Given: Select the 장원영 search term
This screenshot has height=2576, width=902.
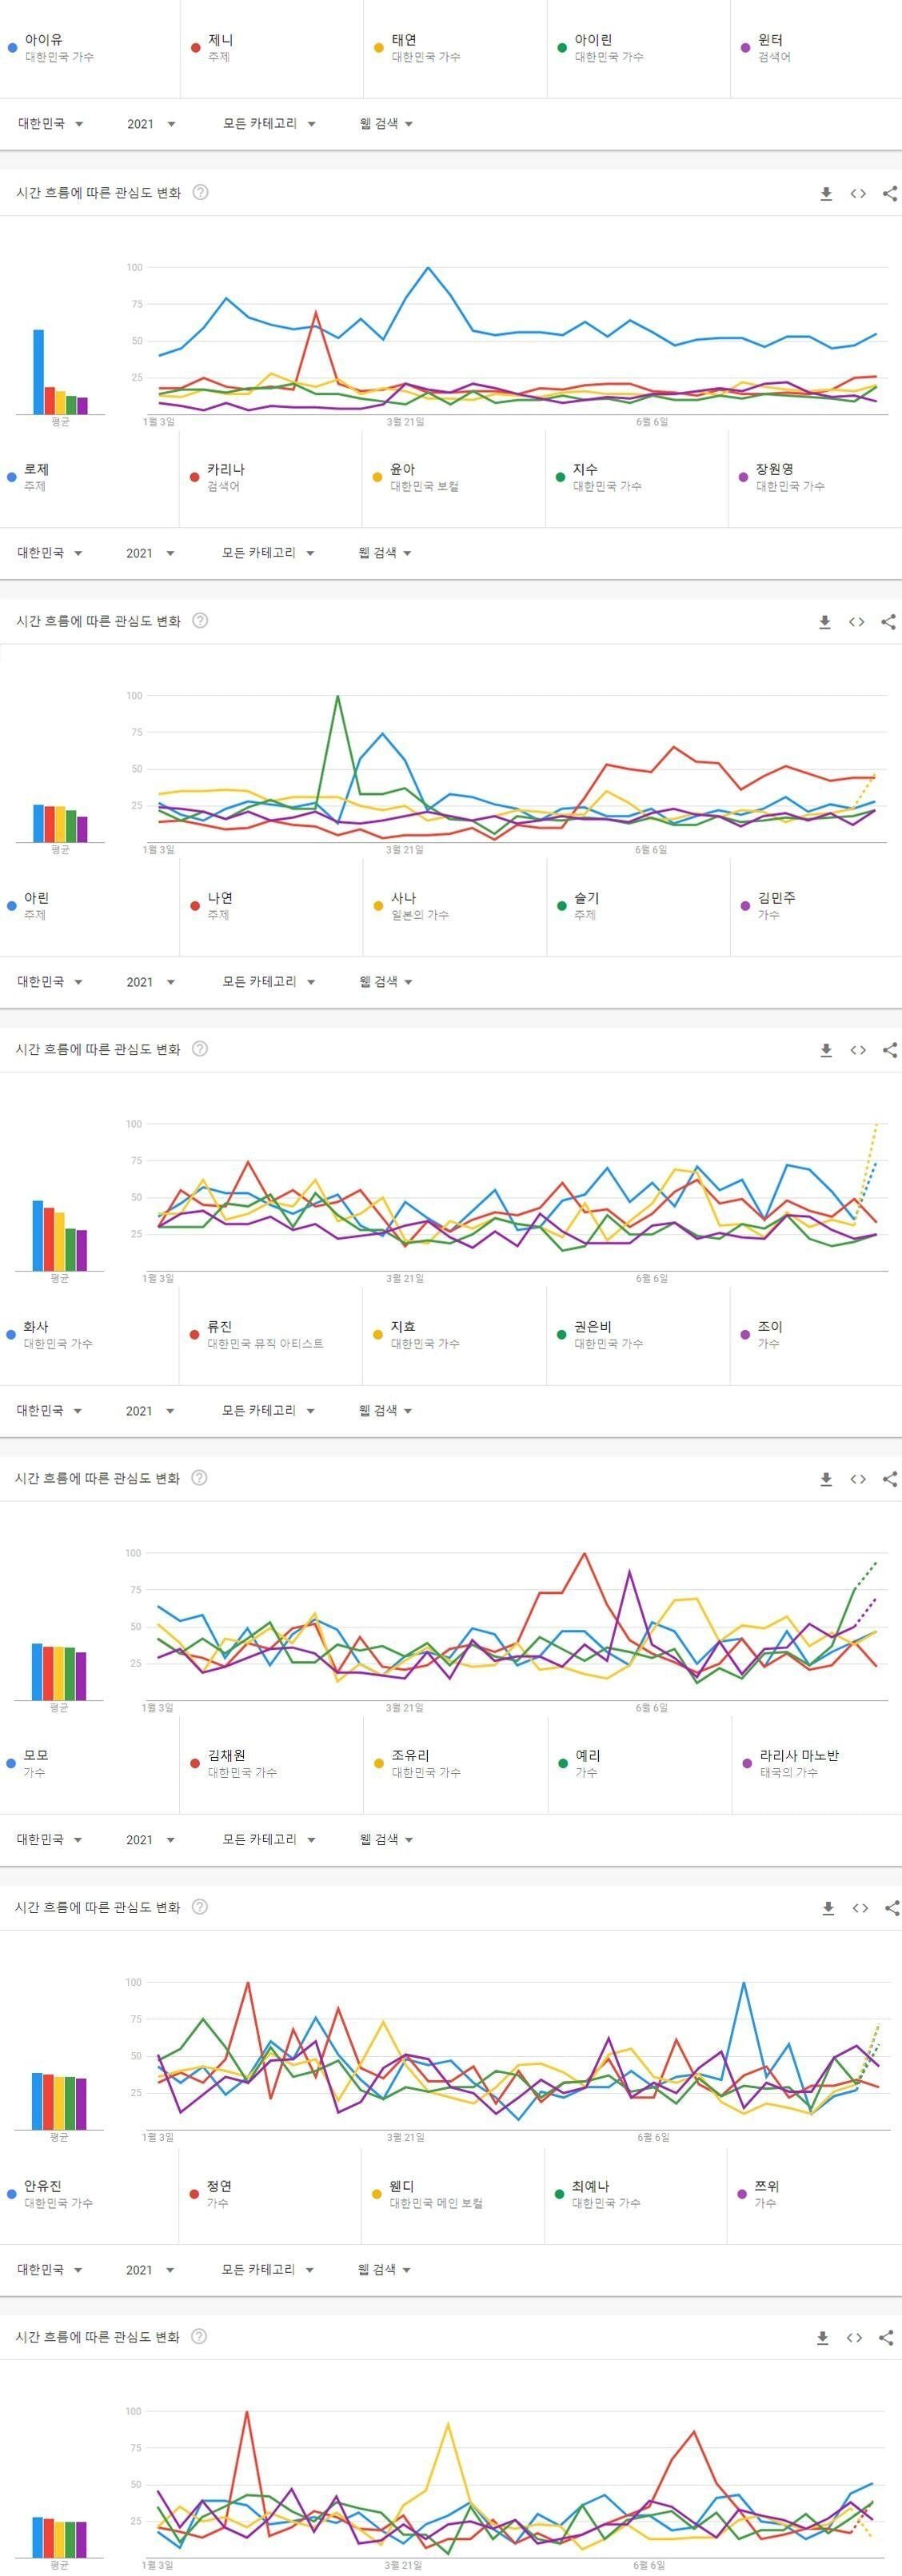Looking at the screenshot, I should tap(775, 469).
